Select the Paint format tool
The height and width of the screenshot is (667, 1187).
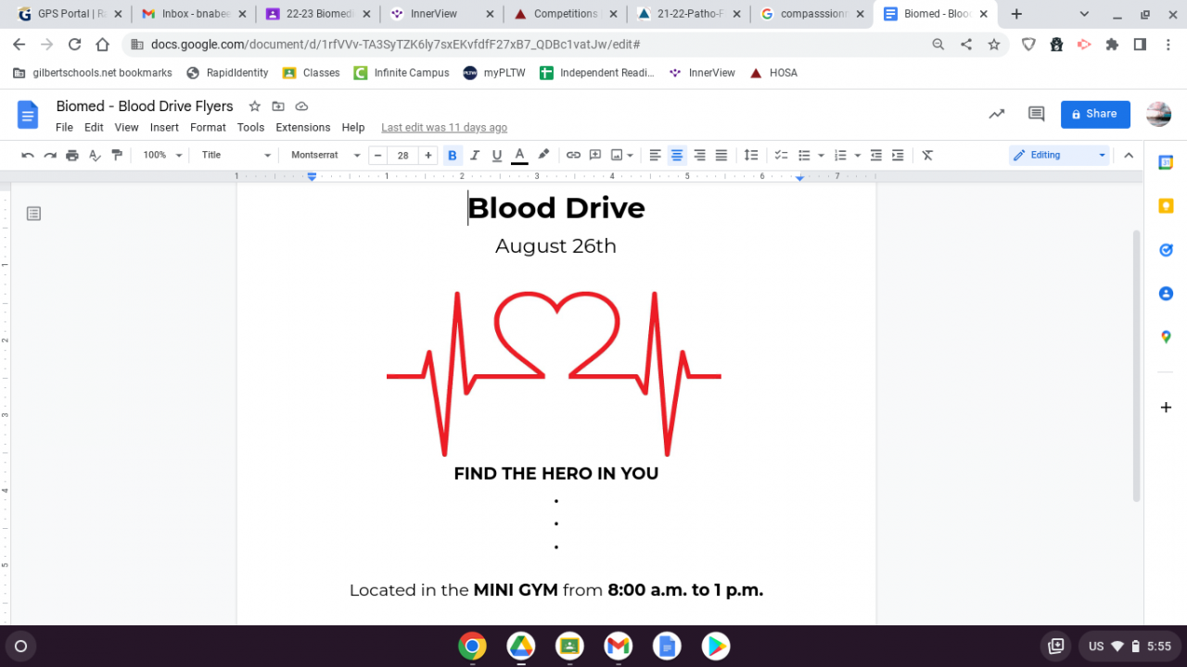117,156
